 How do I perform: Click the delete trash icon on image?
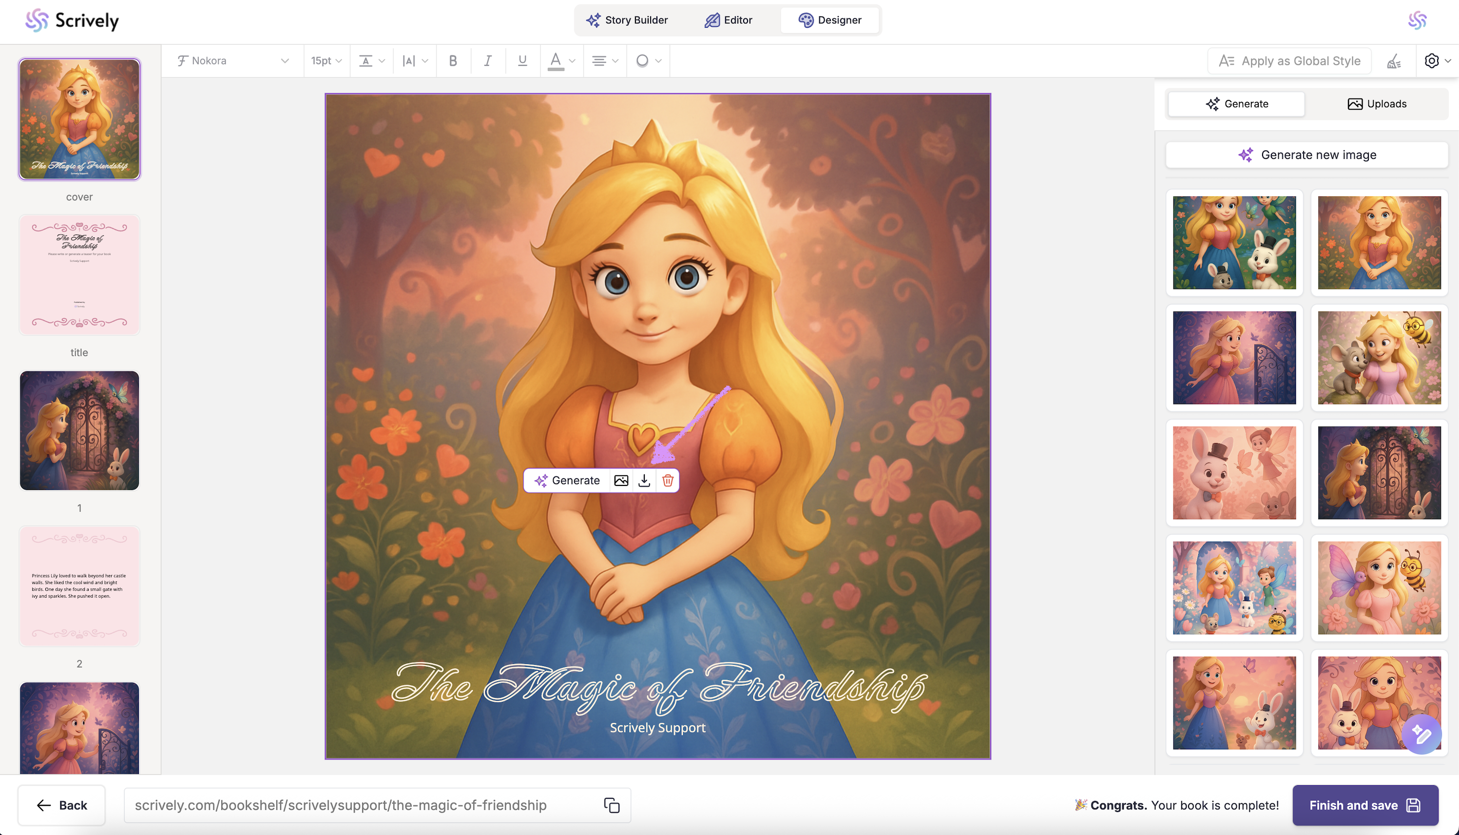667,481
